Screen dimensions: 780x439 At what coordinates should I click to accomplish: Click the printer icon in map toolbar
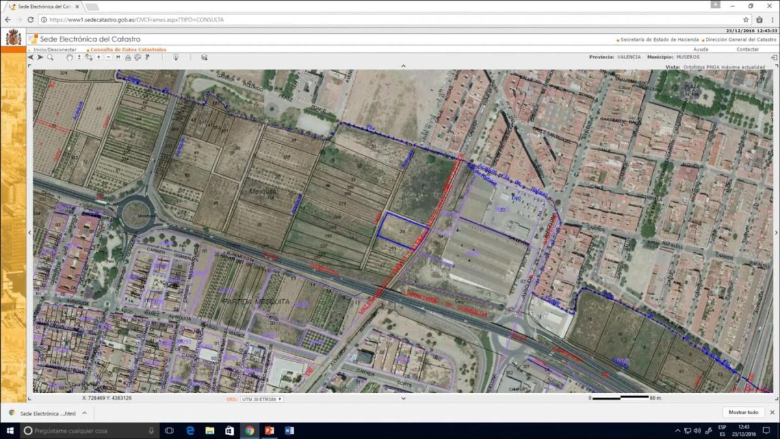click(x=128, y=57)
